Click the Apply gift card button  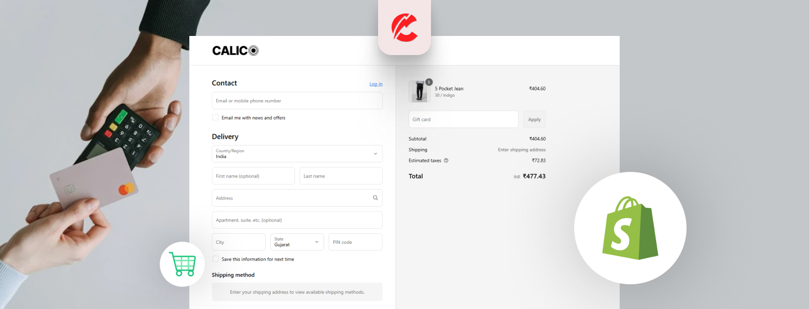click(x=534, y=119)
